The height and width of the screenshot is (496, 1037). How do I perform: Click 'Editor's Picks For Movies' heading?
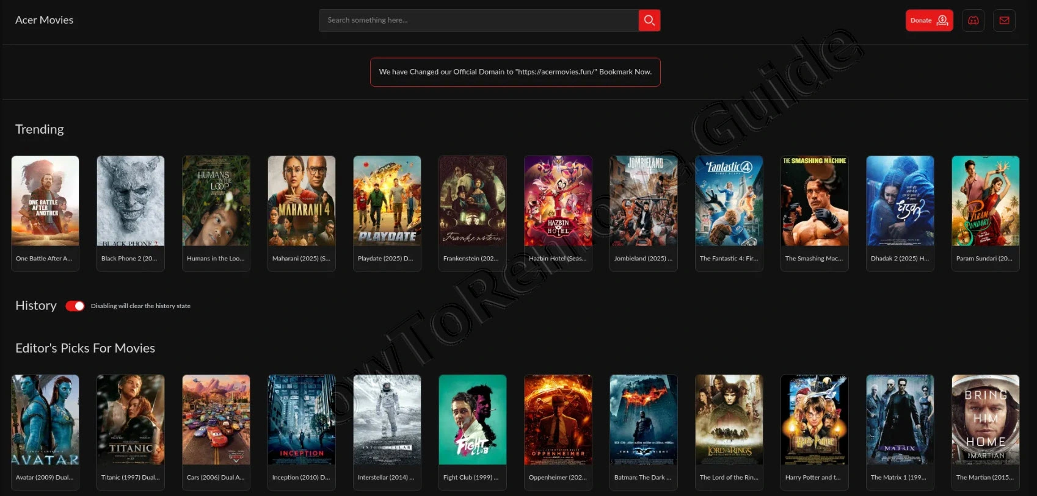coord(86,348)
